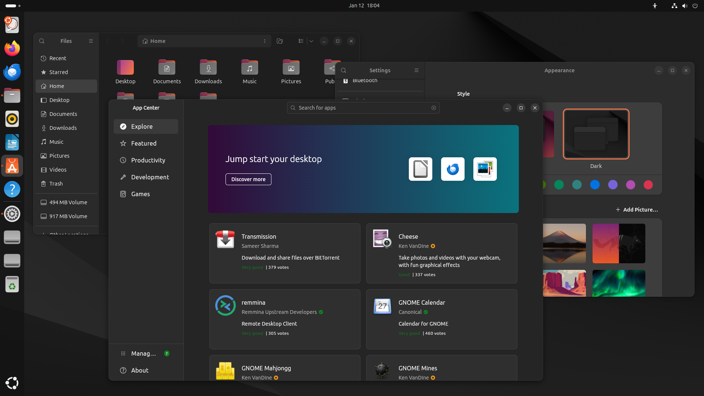Click the Thunderbird icon in the banner
704x396 pixels.
tap(452, 169)
